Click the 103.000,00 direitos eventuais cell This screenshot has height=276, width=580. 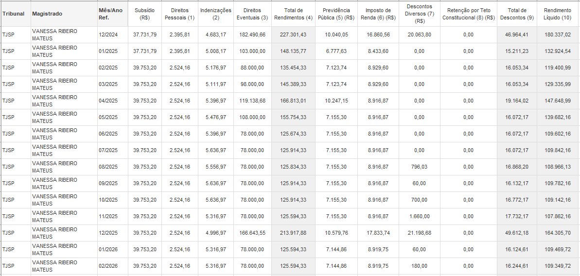[252, 52]
